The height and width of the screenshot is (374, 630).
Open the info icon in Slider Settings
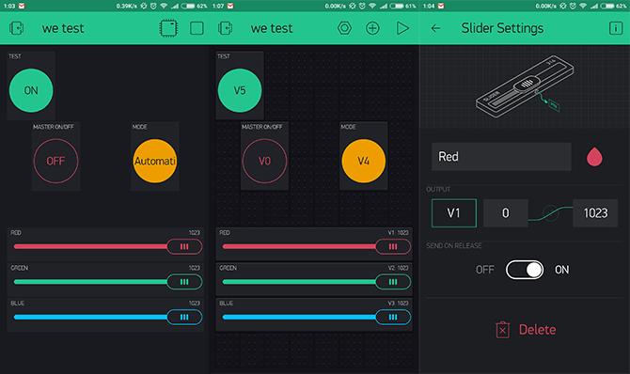click(x=616, y=28)
